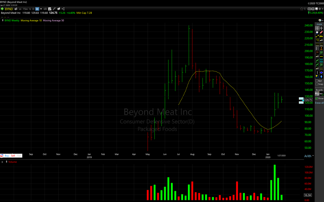Select the yellow-blue rectangle drawing tool
The width and height of the screenshot is (324, 202).
(317, 76)
